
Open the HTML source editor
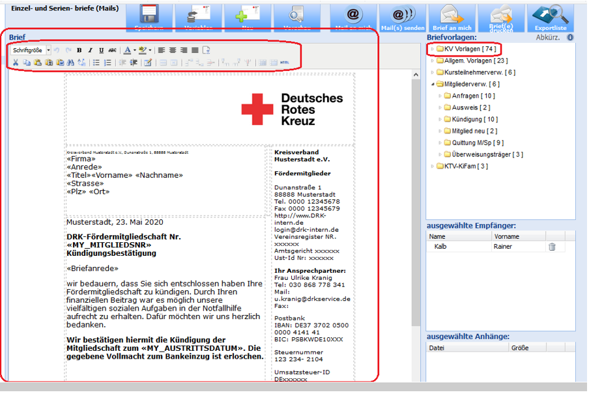[x=284, y=62]
